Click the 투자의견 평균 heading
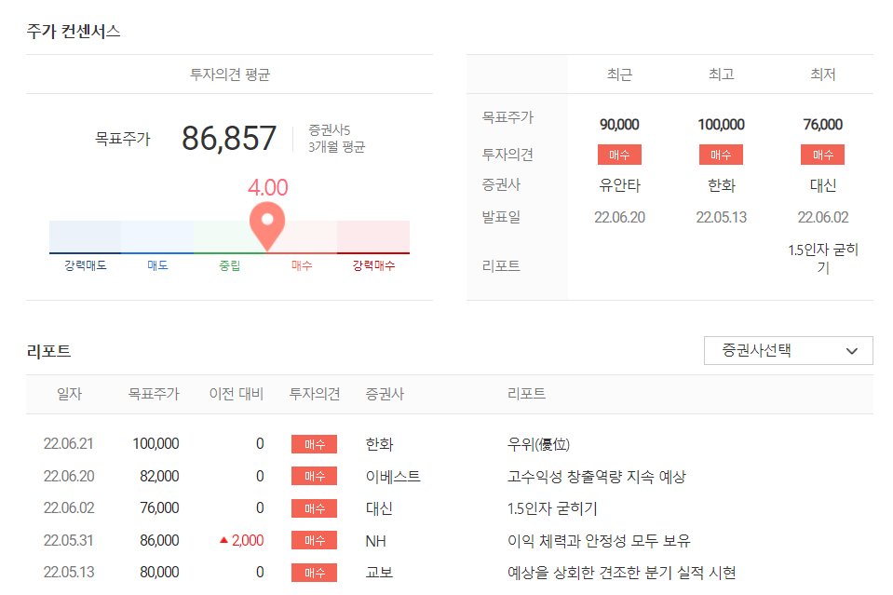 point(229,74)
